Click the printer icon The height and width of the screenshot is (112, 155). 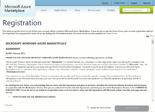tap(148, 36)
